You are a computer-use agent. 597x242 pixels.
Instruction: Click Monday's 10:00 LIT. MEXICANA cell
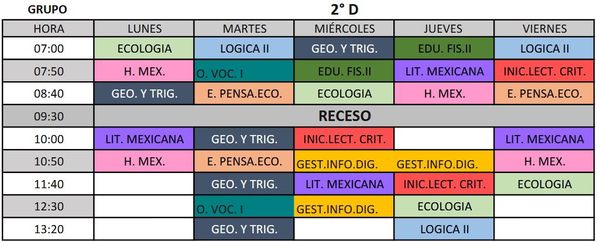point(145,139)
